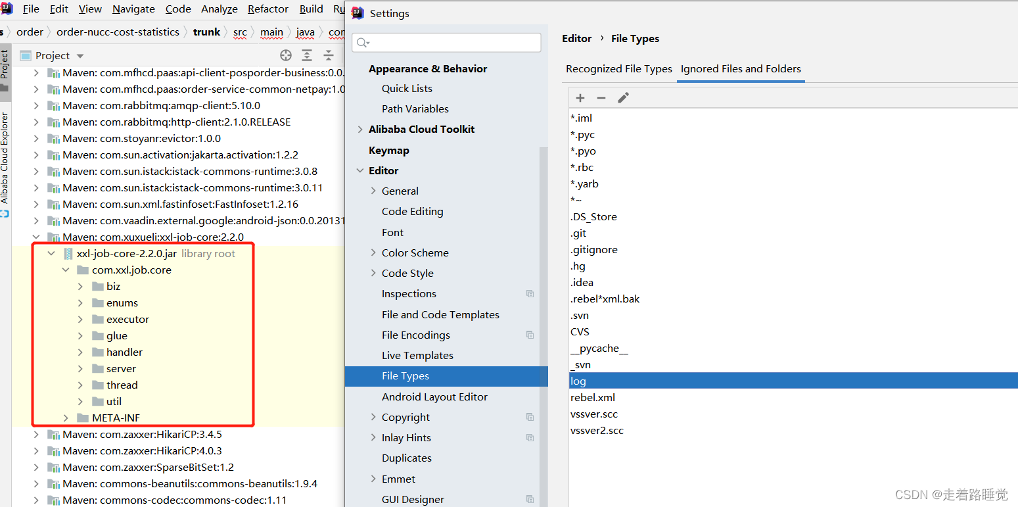
Task: Select the thread folder in project tree
Action: coord(122,385)
